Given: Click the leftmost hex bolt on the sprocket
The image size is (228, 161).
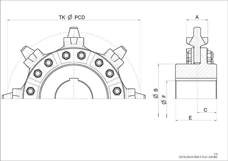Looking at the screenshot, I should (30, 91).
